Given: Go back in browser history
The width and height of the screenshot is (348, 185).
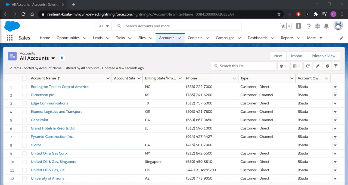Looking at the screenshot, I should [6, 14].
